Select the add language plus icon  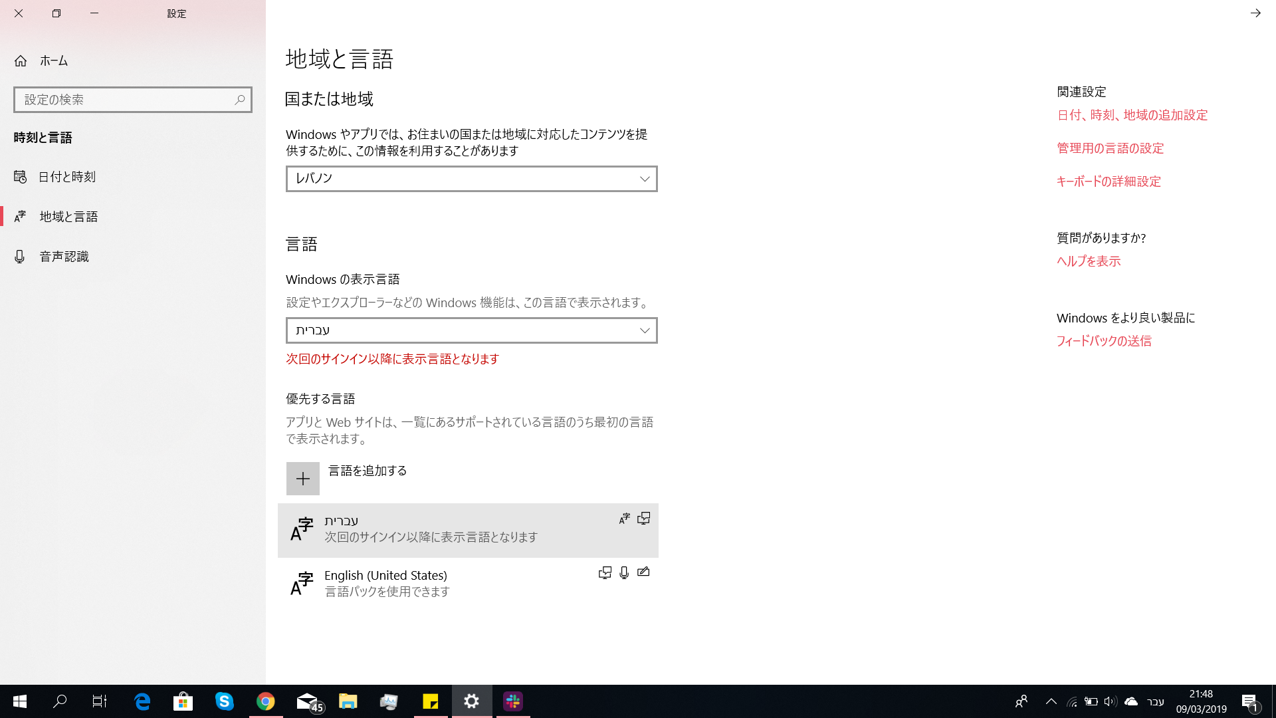click(x=303, y=478)
